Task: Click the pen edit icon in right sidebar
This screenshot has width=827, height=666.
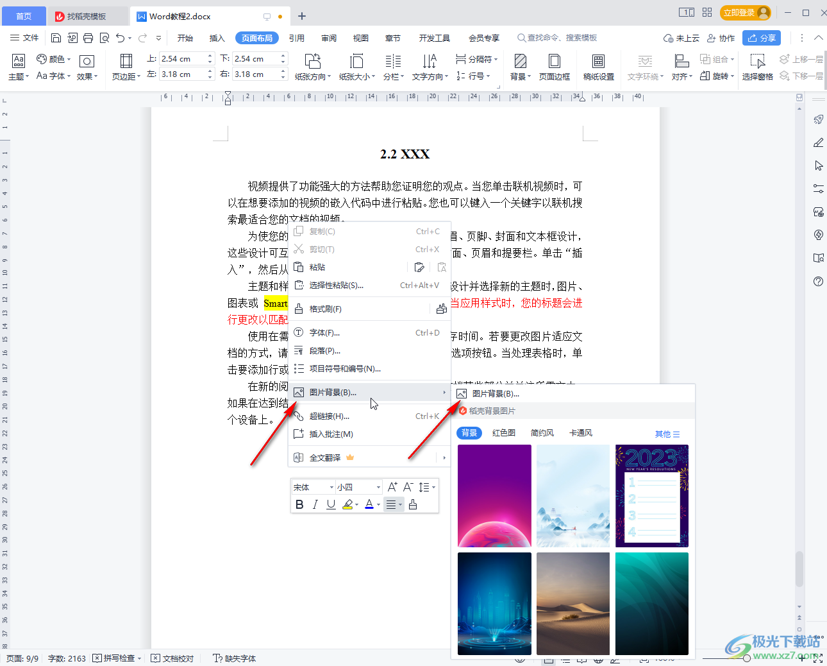Action: coord(819,142)
